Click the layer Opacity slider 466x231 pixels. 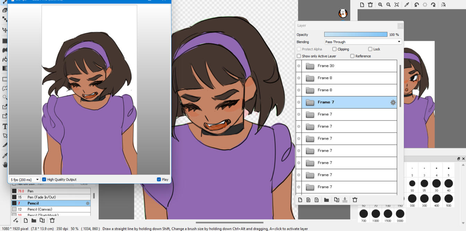coord(355,34)
